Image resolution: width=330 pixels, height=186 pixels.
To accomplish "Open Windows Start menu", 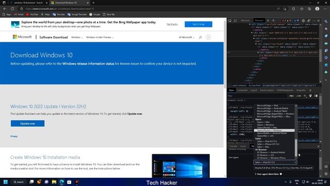I will [6, 182].
